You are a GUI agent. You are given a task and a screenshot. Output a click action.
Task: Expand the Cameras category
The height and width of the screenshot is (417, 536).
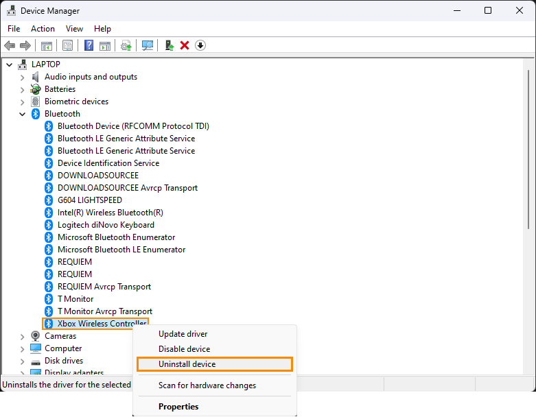coord(22,337)
